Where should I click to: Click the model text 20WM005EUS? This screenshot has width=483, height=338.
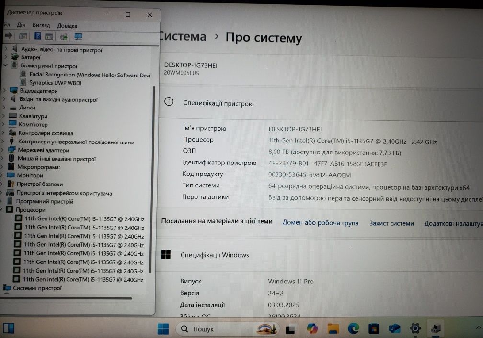[182, 73]
